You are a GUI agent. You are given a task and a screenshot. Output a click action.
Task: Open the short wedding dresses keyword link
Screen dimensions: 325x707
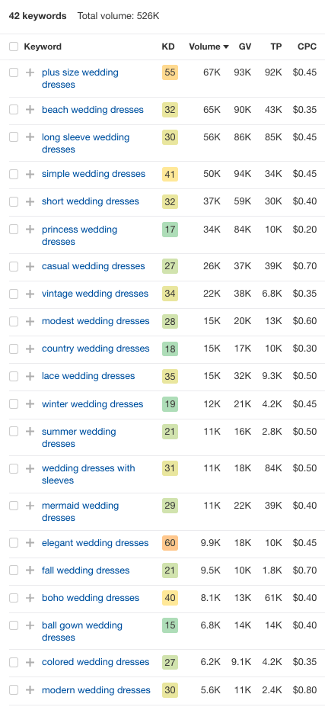click(x=91, y=201)
